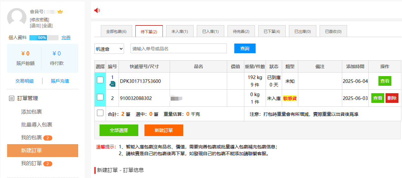Delete package 910032088302 with 刪除 button
The height and width of the screenshot is (178, 402).
click(392, 98)
